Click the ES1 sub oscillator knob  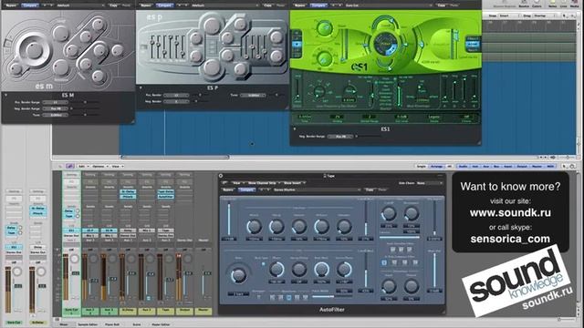pyautogui.click(x=324, y=58)
